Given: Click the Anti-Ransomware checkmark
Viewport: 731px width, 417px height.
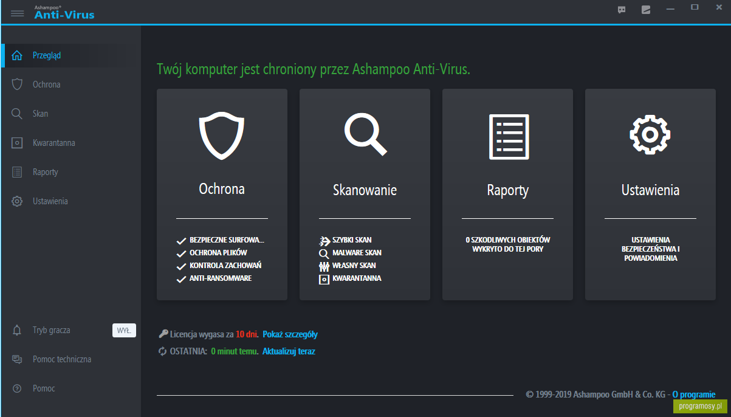Looking at the screenshot, I should coord(181,279).
